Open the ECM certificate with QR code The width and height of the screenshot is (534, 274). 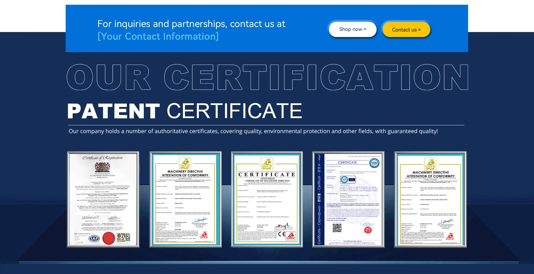pos(348,199)
